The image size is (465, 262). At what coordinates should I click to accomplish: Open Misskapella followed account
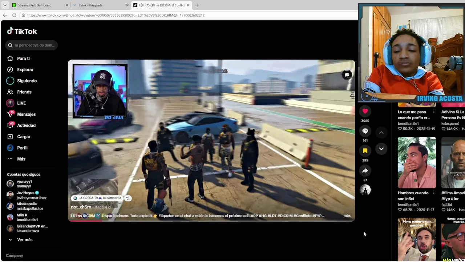click(x=25, y=206)
